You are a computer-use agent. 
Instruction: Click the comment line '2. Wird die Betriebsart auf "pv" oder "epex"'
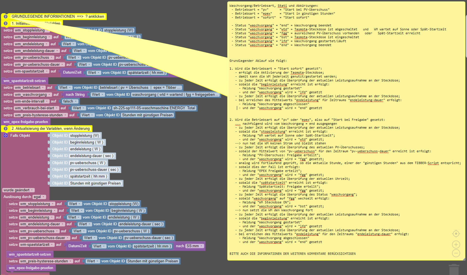(307, 120)
